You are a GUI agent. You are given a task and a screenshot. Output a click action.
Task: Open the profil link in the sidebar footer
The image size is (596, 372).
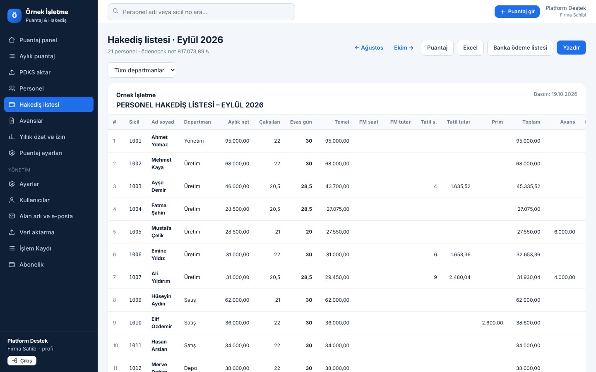point(48,349)
